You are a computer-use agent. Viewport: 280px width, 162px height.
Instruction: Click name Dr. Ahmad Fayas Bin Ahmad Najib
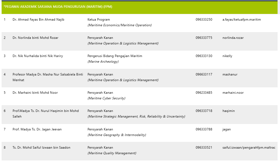(x=38, y=20)
